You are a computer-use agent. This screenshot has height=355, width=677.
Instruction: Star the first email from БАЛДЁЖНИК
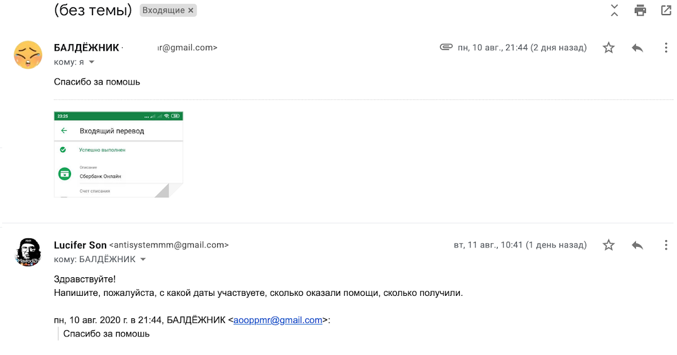(x=608, y=48)
